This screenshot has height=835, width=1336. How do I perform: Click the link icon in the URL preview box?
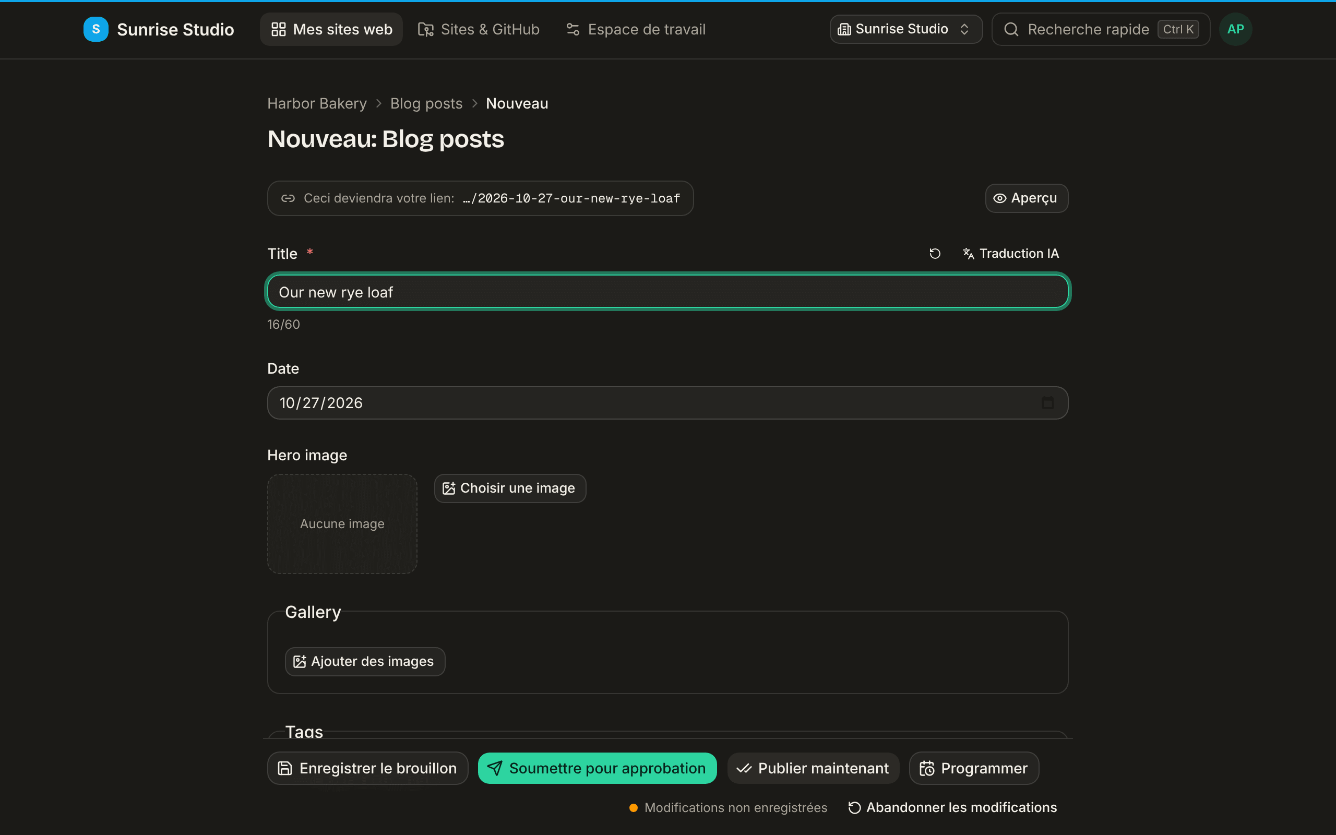[x=288, y=198]
